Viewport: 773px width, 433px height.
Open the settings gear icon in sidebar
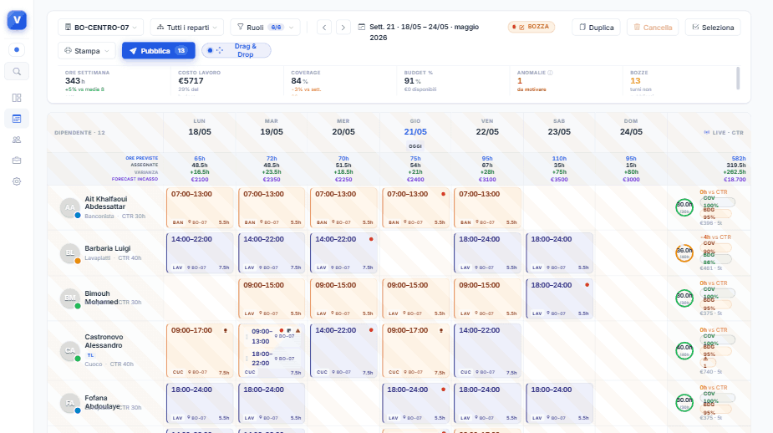pos(17,181)
